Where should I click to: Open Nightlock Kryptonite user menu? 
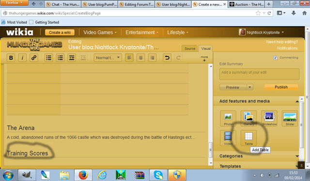(x=262, y=32)
